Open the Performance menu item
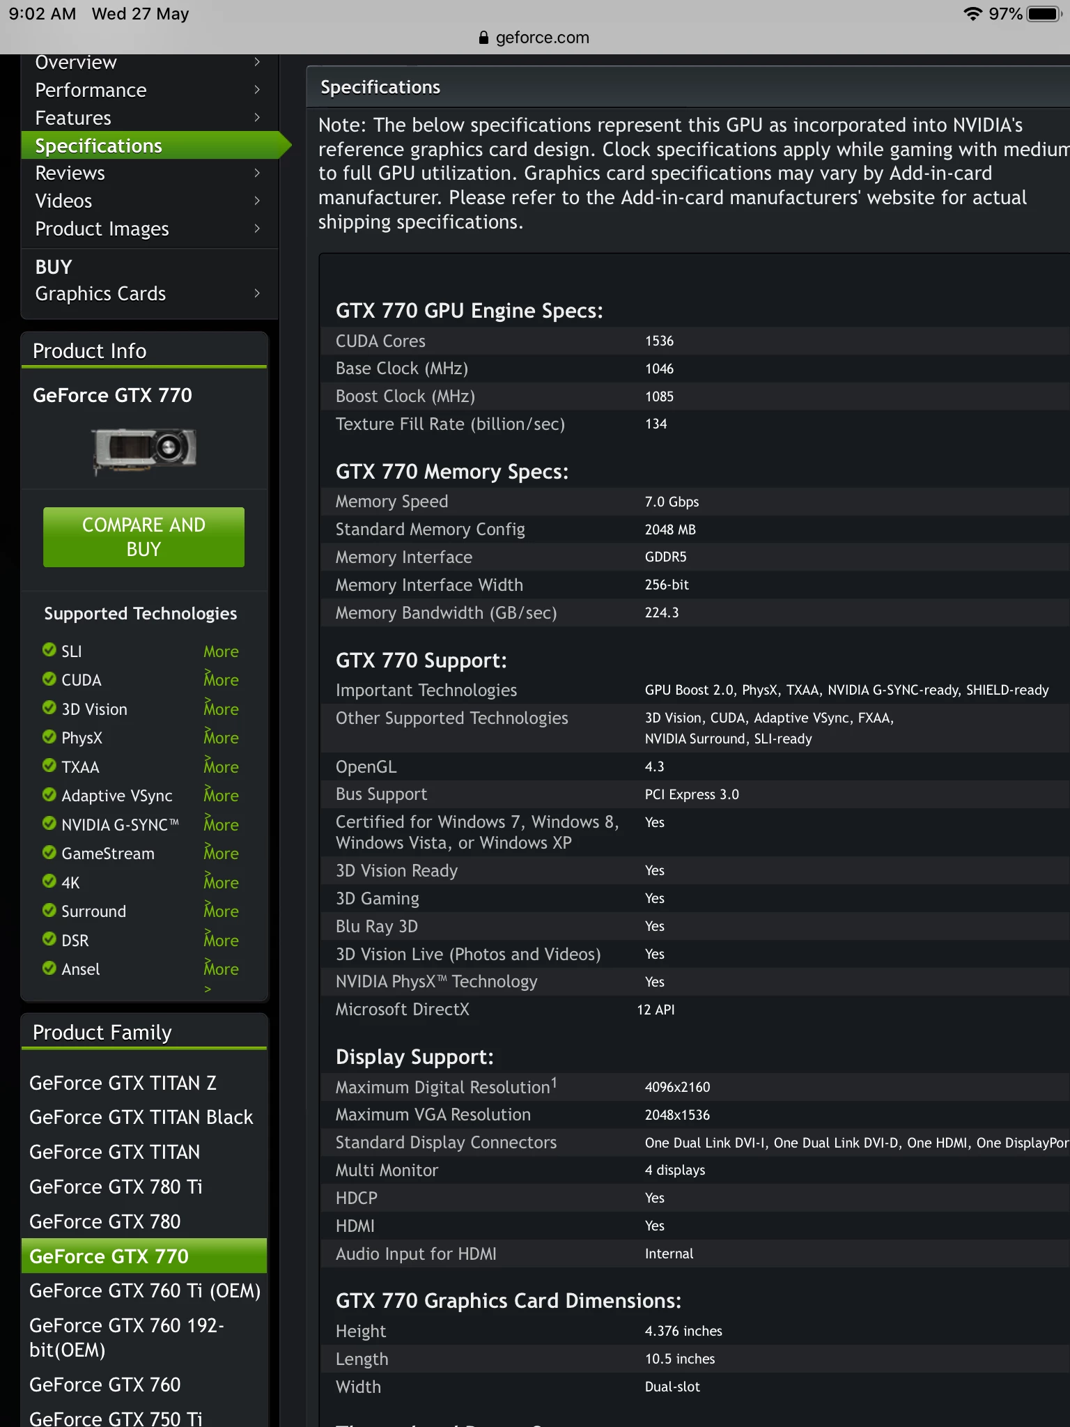Screen dimensions: 1070x1427 click(x=91, y=91)
